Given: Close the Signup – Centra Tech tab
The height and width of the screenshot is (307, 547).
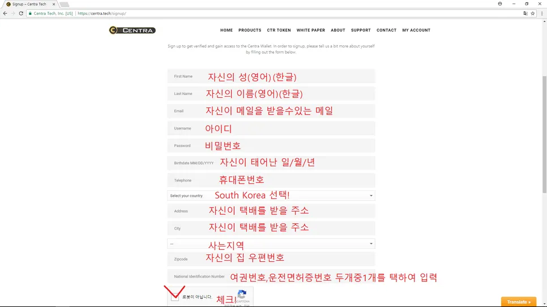Looking at the screenshot, I should [54, 4].
